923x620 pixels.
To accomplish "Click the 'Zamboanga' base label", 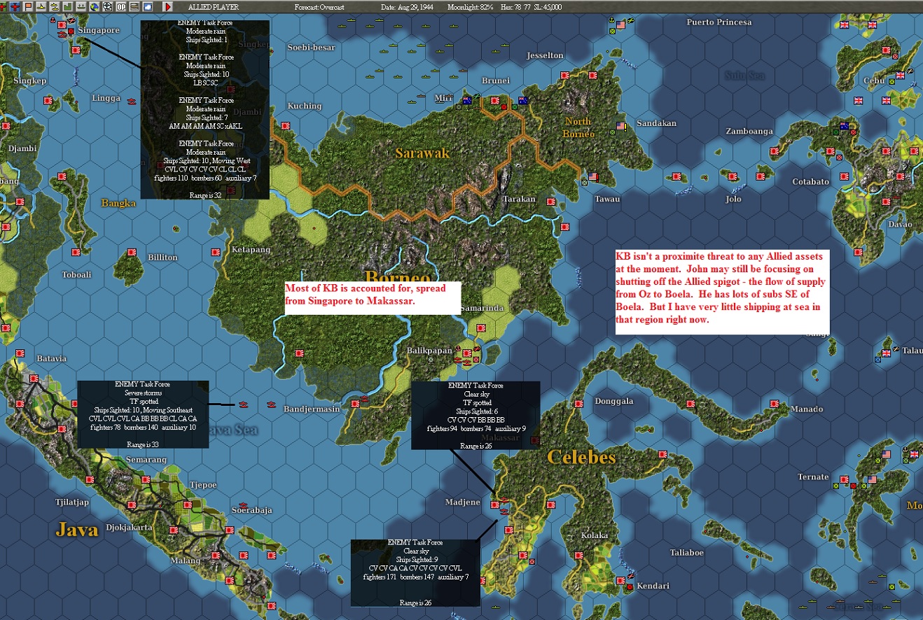I will pyautogui.click(x=749, y=131).
